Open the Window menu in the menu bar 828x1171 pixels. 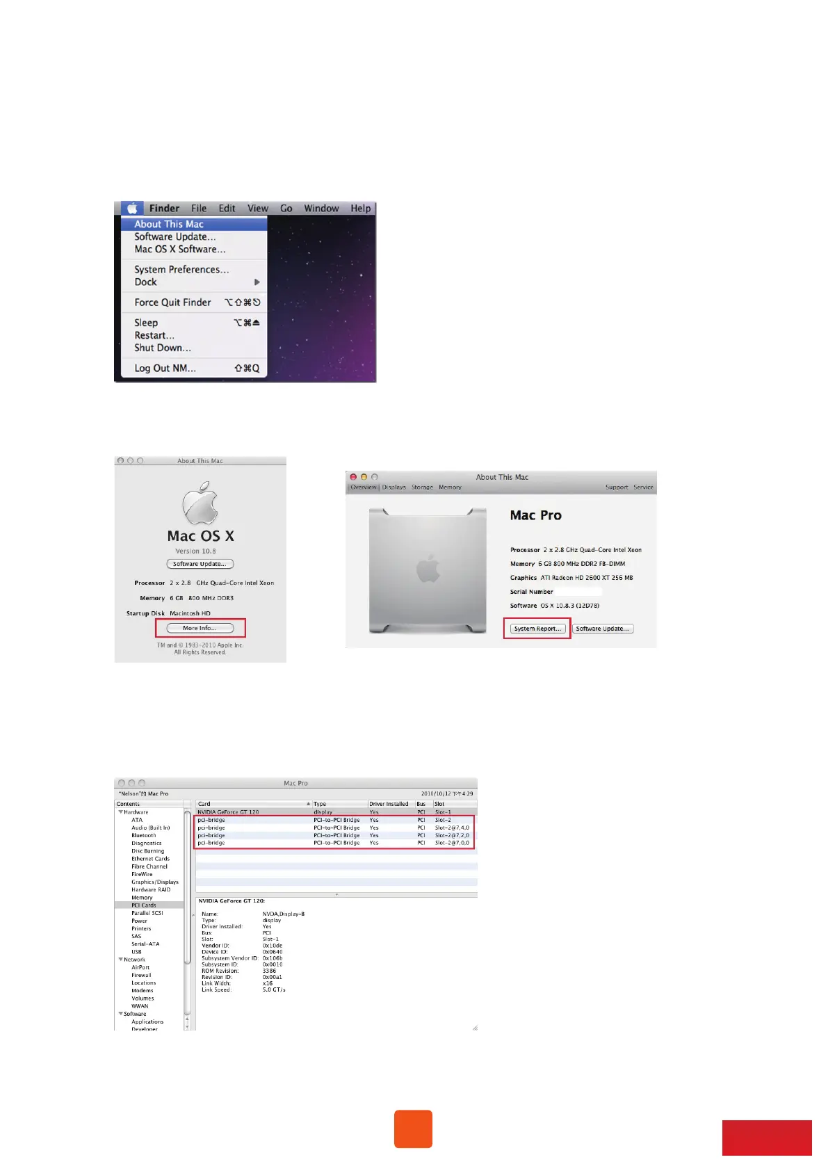321,208
